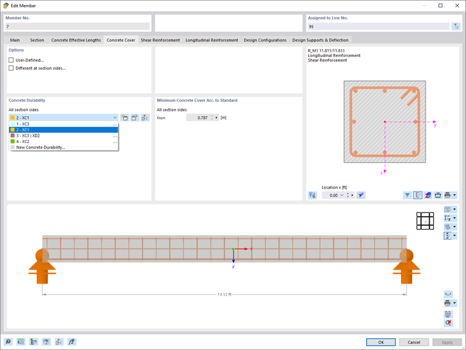Screen dimensions: 466x350
Task: Edit 1 - XC3 via its ellipsis button
Action: click(x=115, y=125)
